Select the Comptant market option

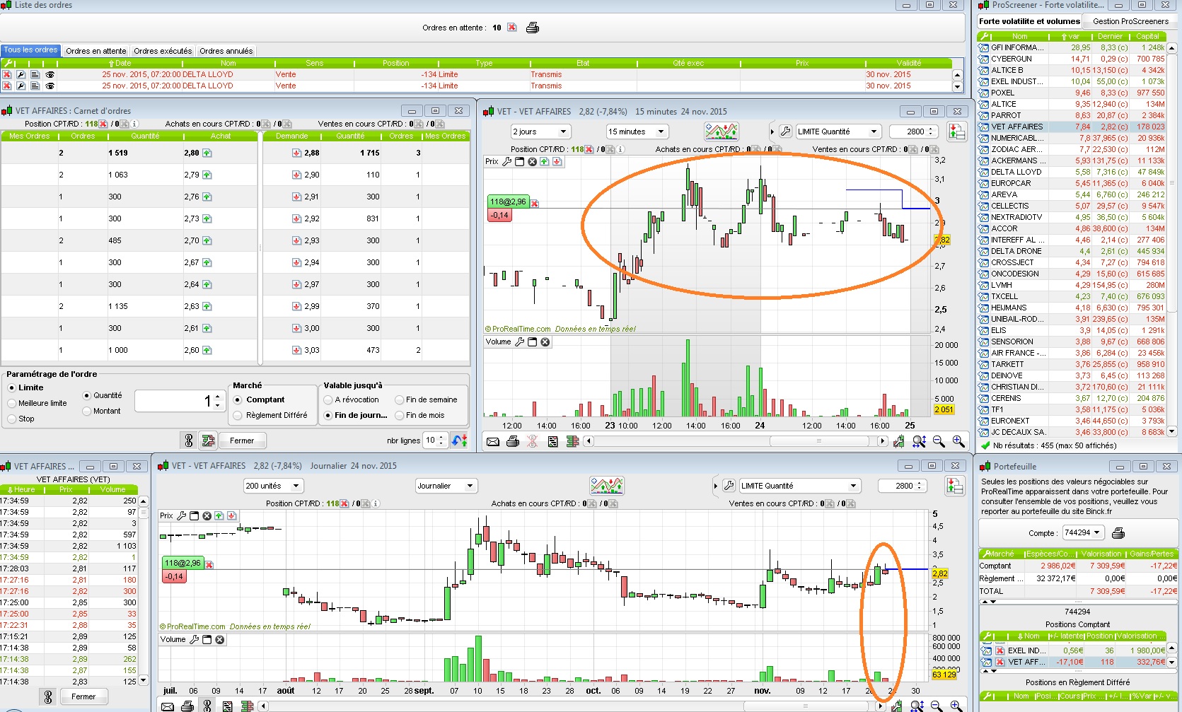pyautogui.click(x=238, y=399)
